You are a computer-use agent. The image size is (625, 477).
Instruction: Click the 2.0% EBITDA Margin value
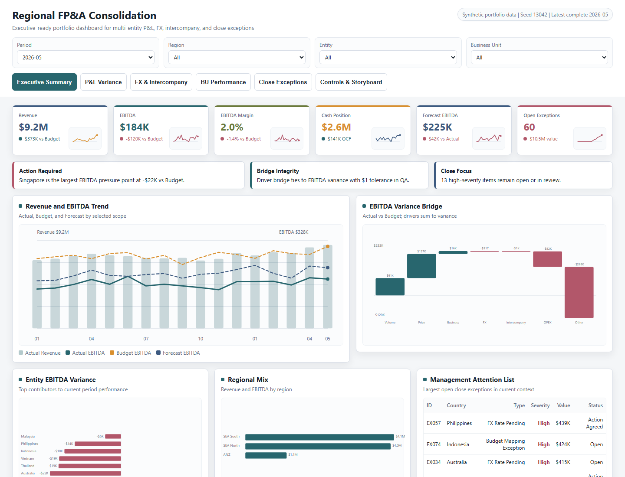(x=232, y=127)
